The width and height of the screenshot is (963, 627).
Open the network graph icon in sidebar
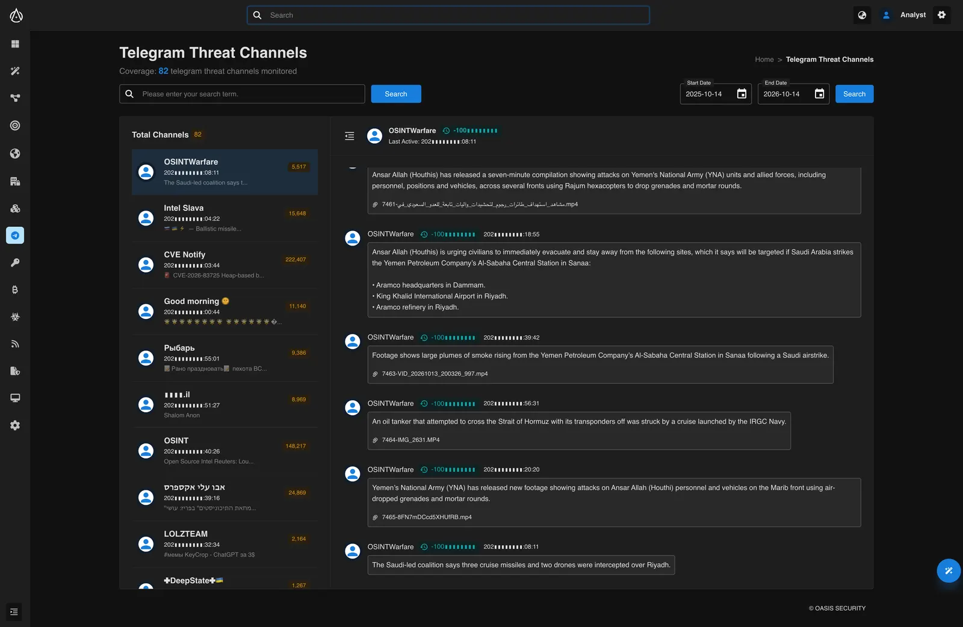coord(15,98)
